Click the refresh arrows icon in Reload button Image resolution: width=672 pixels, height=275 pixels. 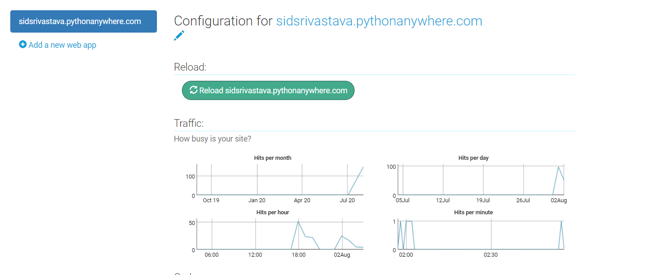pos(194,90)
